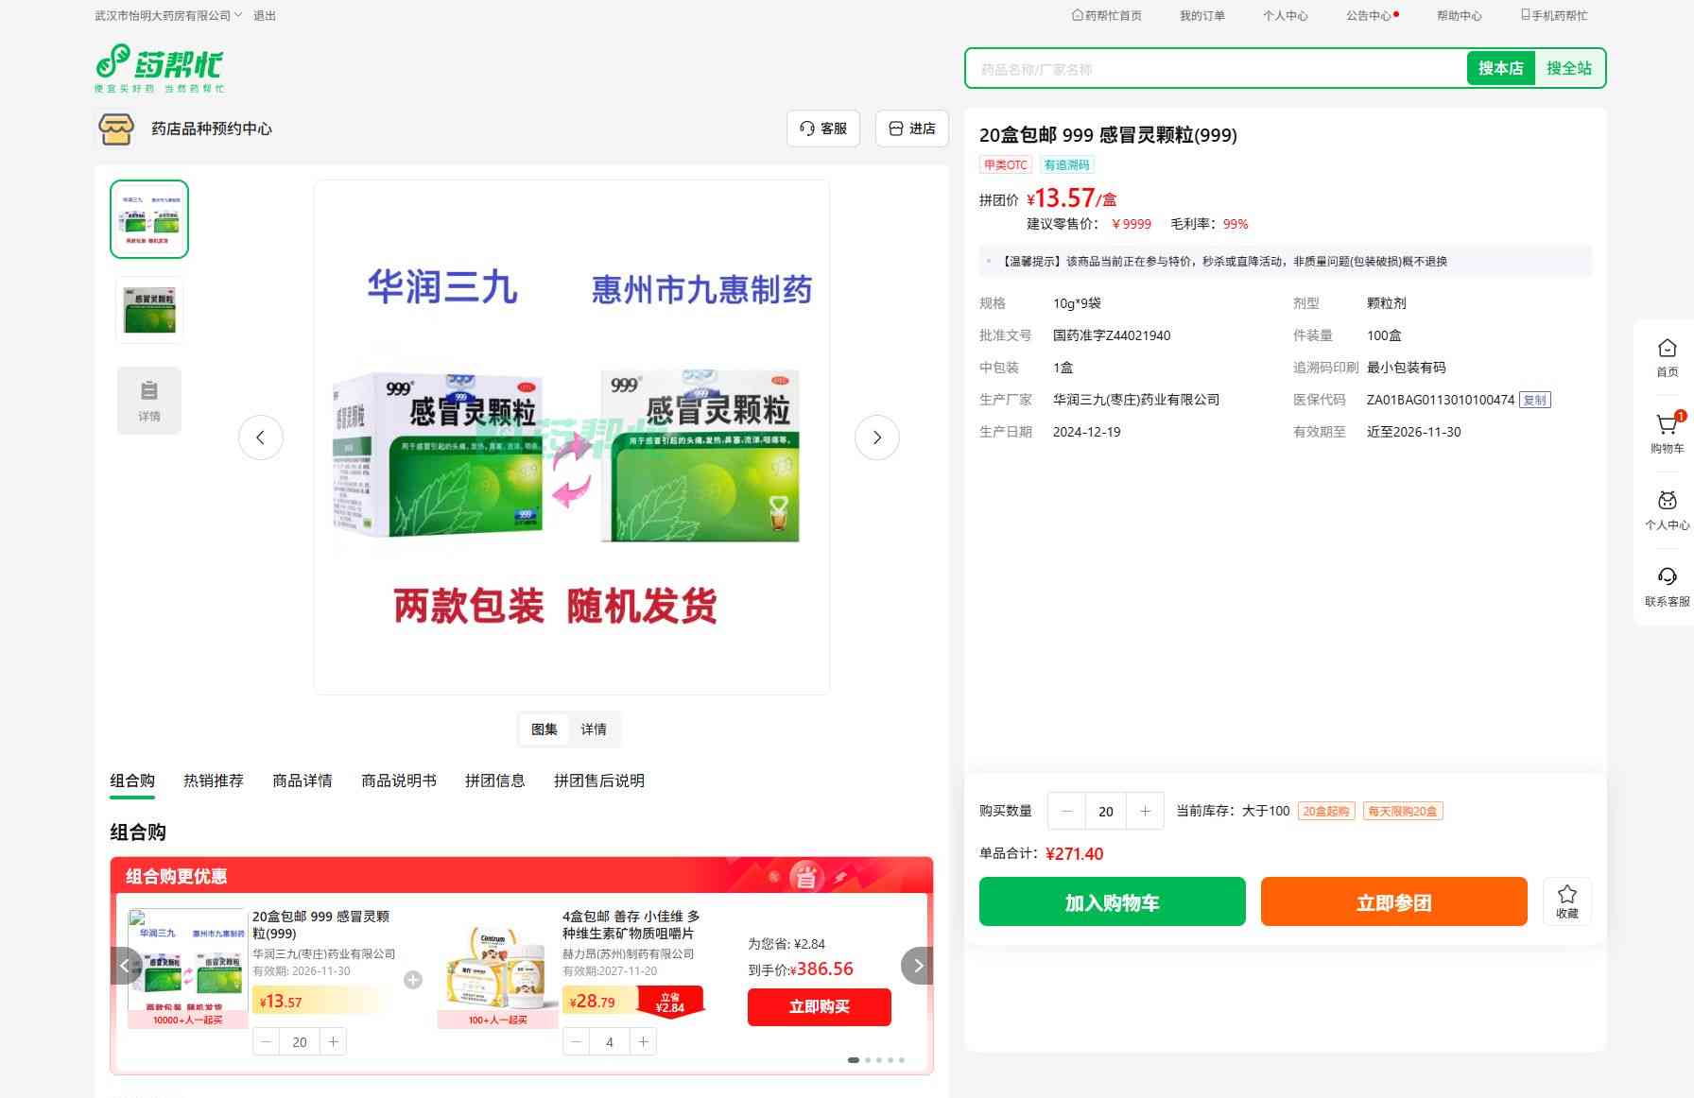Click the shopping cart icon in sidebar

[1667, 426]
